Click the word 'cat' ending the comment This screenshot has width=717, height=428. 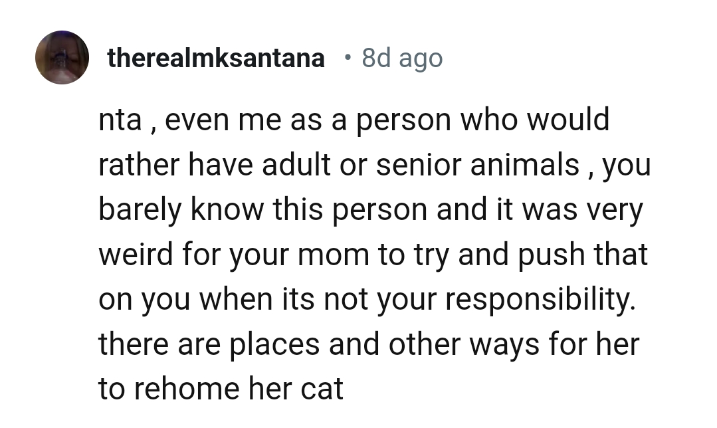click(x=322, y=389)
